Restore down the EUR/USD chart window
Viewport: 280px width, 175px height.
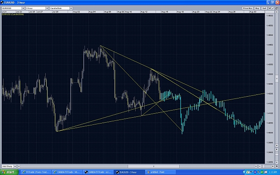click(x=273, y=2)
